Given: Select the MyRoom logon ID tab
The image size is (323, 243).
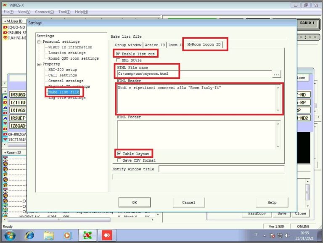Looking at the screenshot, I should click(204, 44).
